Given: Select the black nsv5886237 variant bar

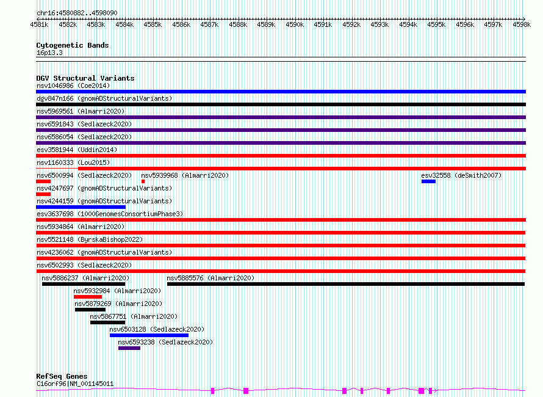Looking at the screenshot, I should 84,284.
